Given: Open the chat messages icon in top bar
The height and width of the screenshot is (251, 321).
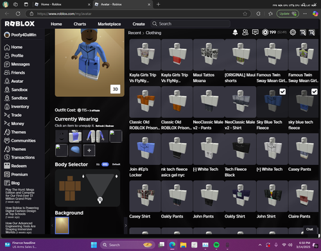Looking at the screenshot, I should tap(255, 32).
